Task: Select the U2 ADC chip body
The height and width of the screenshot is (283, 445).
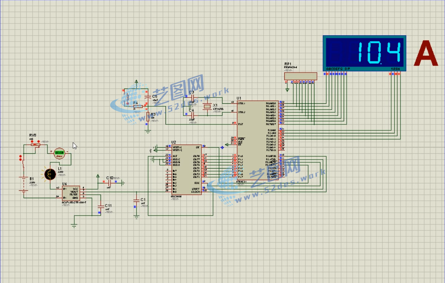Action: pyautogui.click(x=186, y=170)
